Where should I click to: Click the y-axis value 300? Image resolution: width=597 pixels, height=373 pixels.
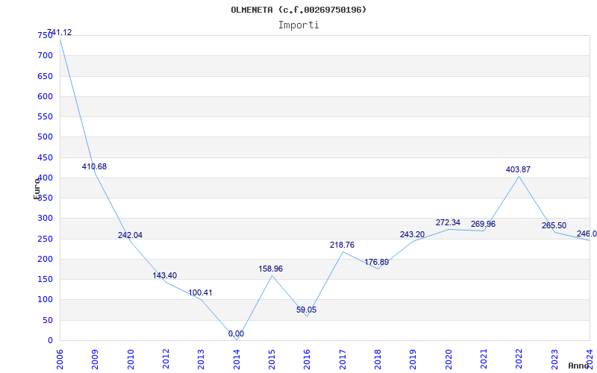coord(45,218)
